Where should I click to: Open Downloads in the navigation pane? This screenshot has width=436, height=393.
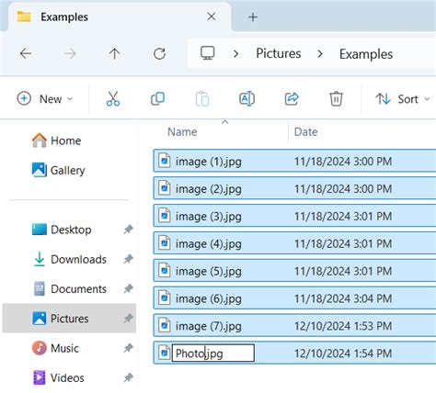(69, 259)
